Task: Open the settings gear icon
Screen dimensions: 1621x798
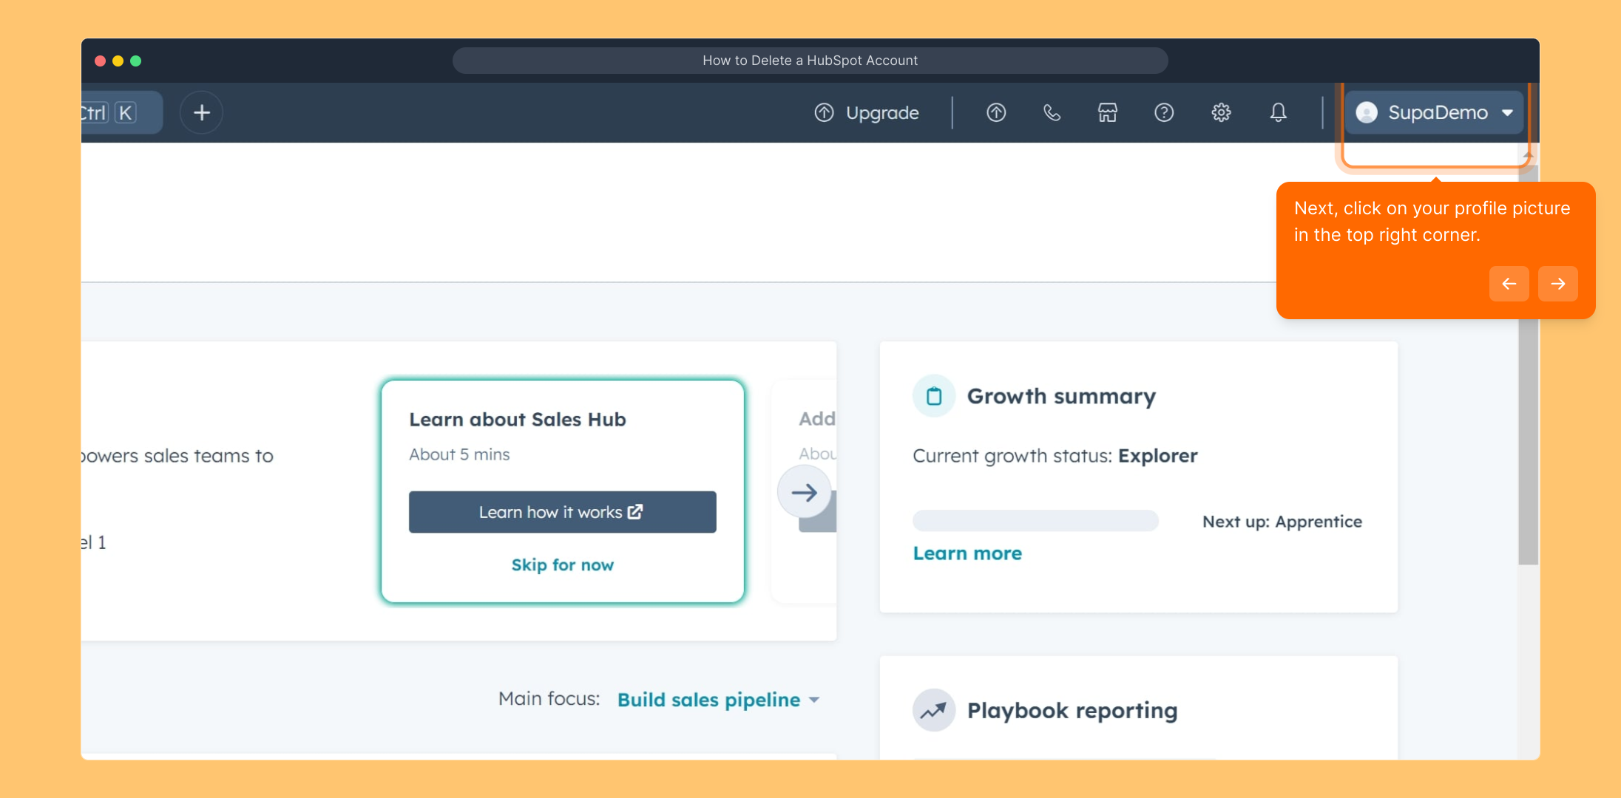Action: [x=1221, y=112]
